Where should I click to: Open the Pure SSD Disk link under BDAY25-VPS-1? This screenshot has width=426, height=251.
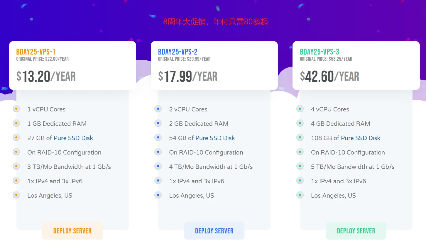[x=73, y=138]
